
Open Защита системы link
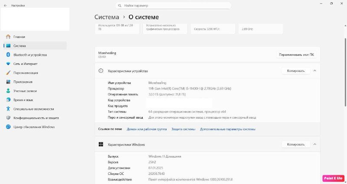(183, 129)
